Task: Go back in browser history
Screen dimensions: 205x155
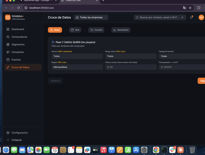Action: coord(6,8)
